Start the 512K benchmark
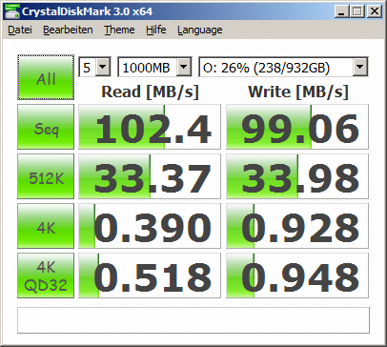Screen dimensions: 387x347 46,176
